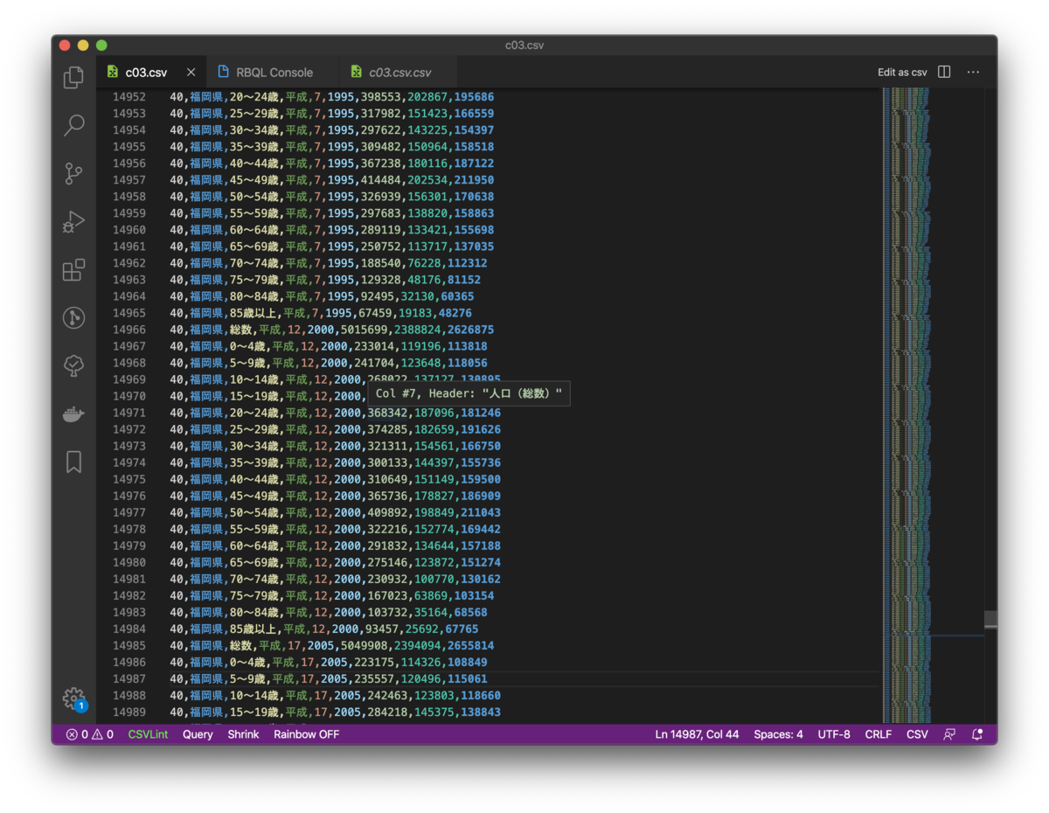The width and height of the screenshot is (1049, 813).
Task: Show errors and warnings count
Action: [90, 734]
